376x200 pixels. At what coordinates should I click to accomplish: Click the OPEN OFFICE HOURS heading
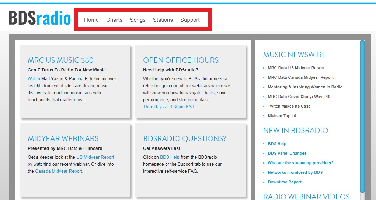tap(181, 60)
